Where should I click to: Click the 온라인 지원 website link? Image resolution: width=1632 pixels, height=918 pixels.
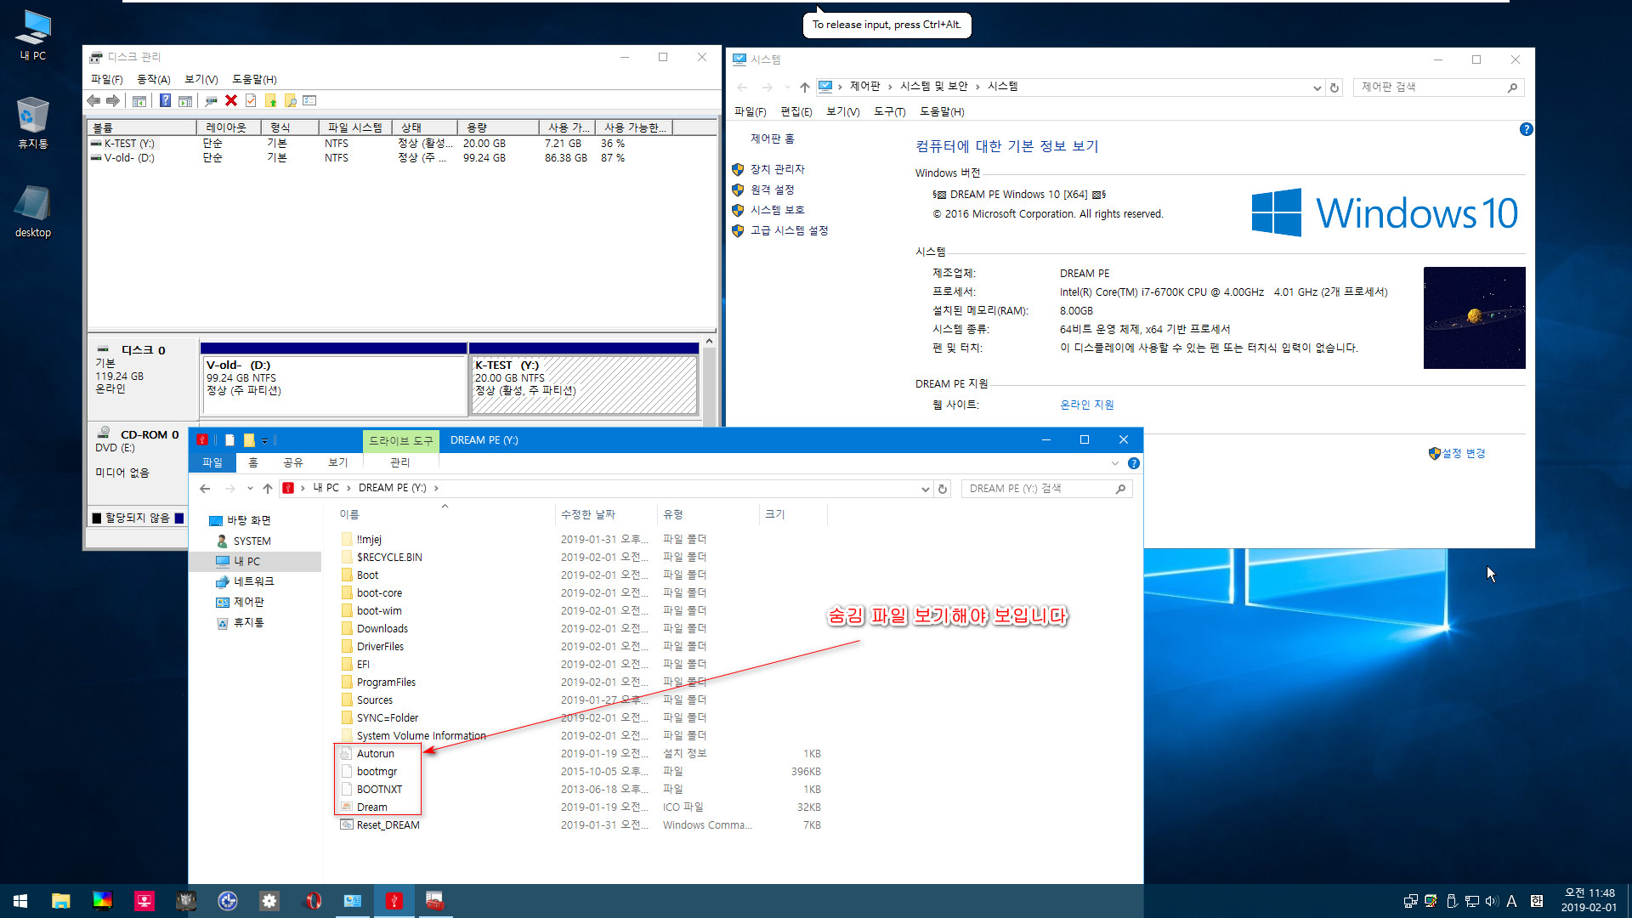click(x=1086, y=405)
